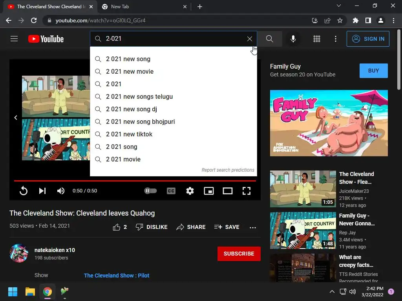Choose suggestion '2 021 movie'

click(173, 159)
